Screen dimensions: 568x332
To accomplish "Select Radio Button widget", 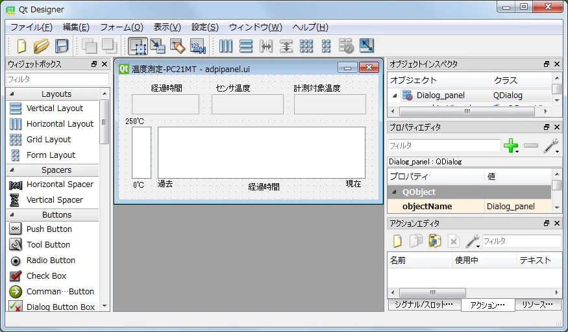I will (51, 261).
